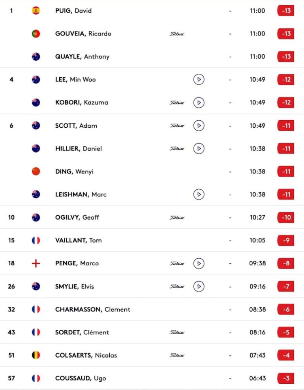Click Clément Sordet's 08:16 tee time
The width and height of the screenshot is (304, 390).
(257, 332)
